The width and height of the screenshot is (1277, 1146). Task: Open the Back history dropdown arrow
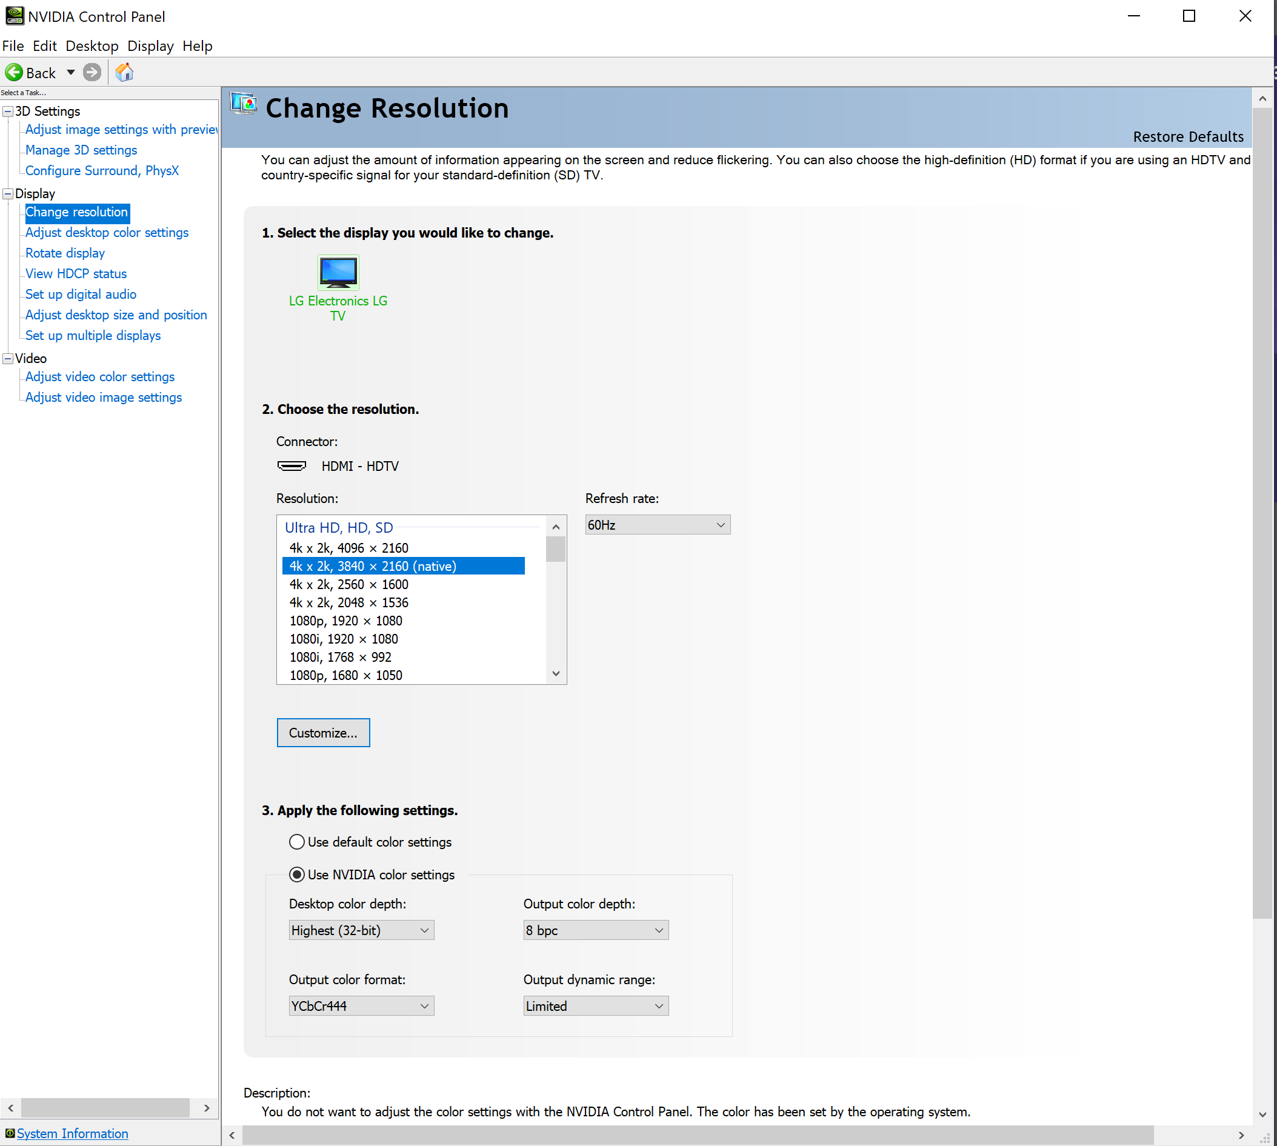[x=71, y=72]
